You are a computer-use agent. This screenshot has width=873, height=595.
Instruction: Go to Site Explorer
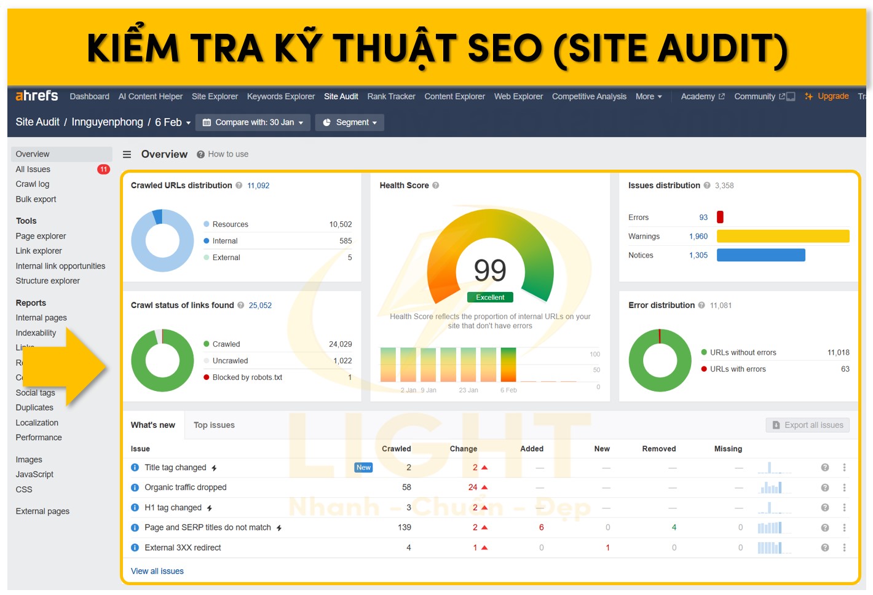215,97
